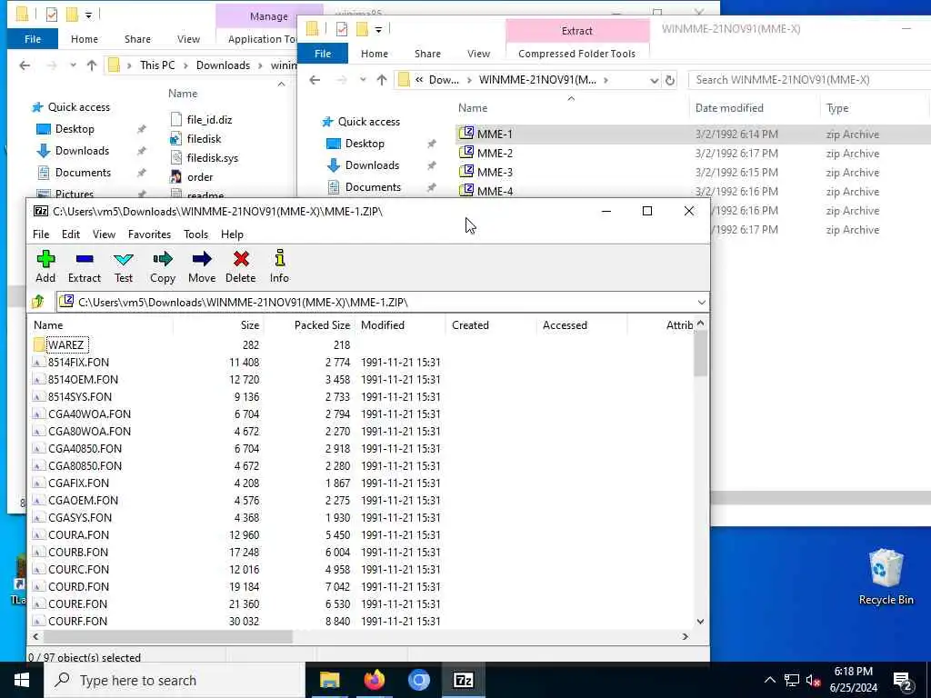Expand hidden breadcrumb chevron in WINMME address bar

[419, 80]
